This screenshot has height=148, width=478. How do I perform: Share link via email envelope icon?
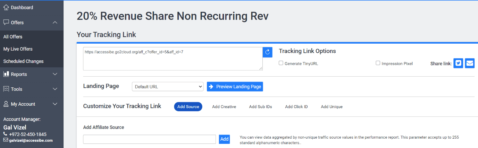(470, 63)
